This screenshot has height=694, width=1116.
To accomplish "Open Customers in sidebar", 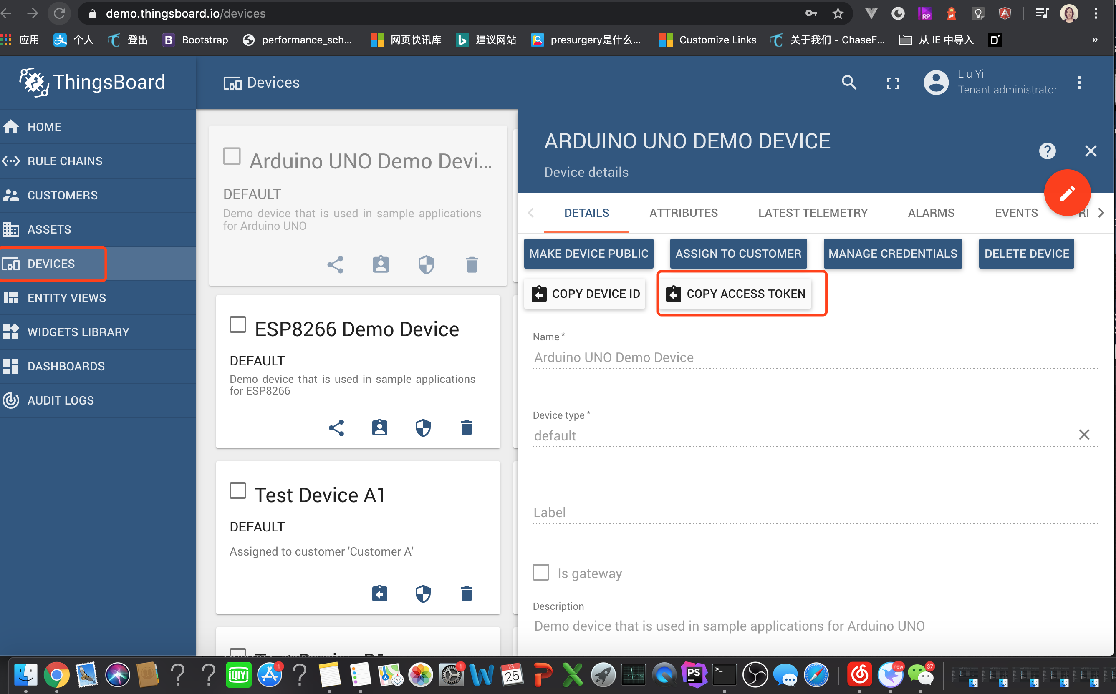I will pos(98,195).
